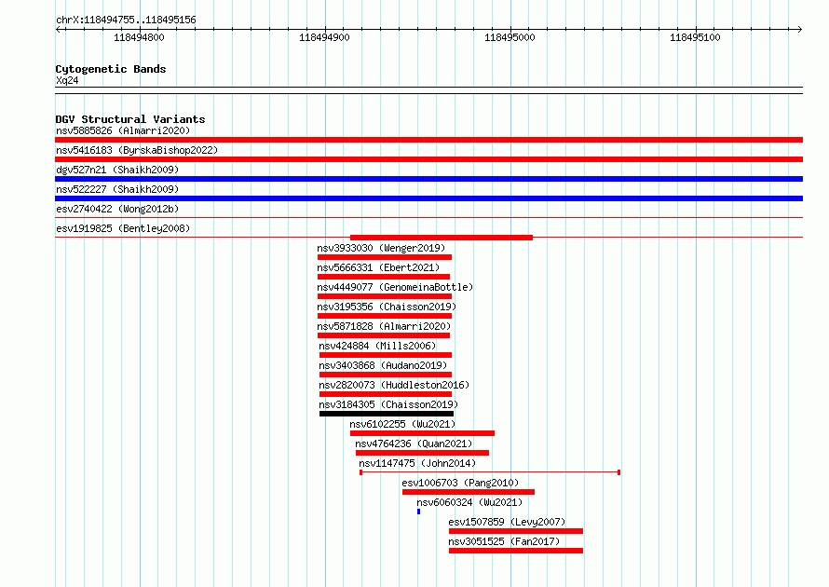
Task: Click the Cytogenetic Bands track title
Action: click(x=111, y=69)
